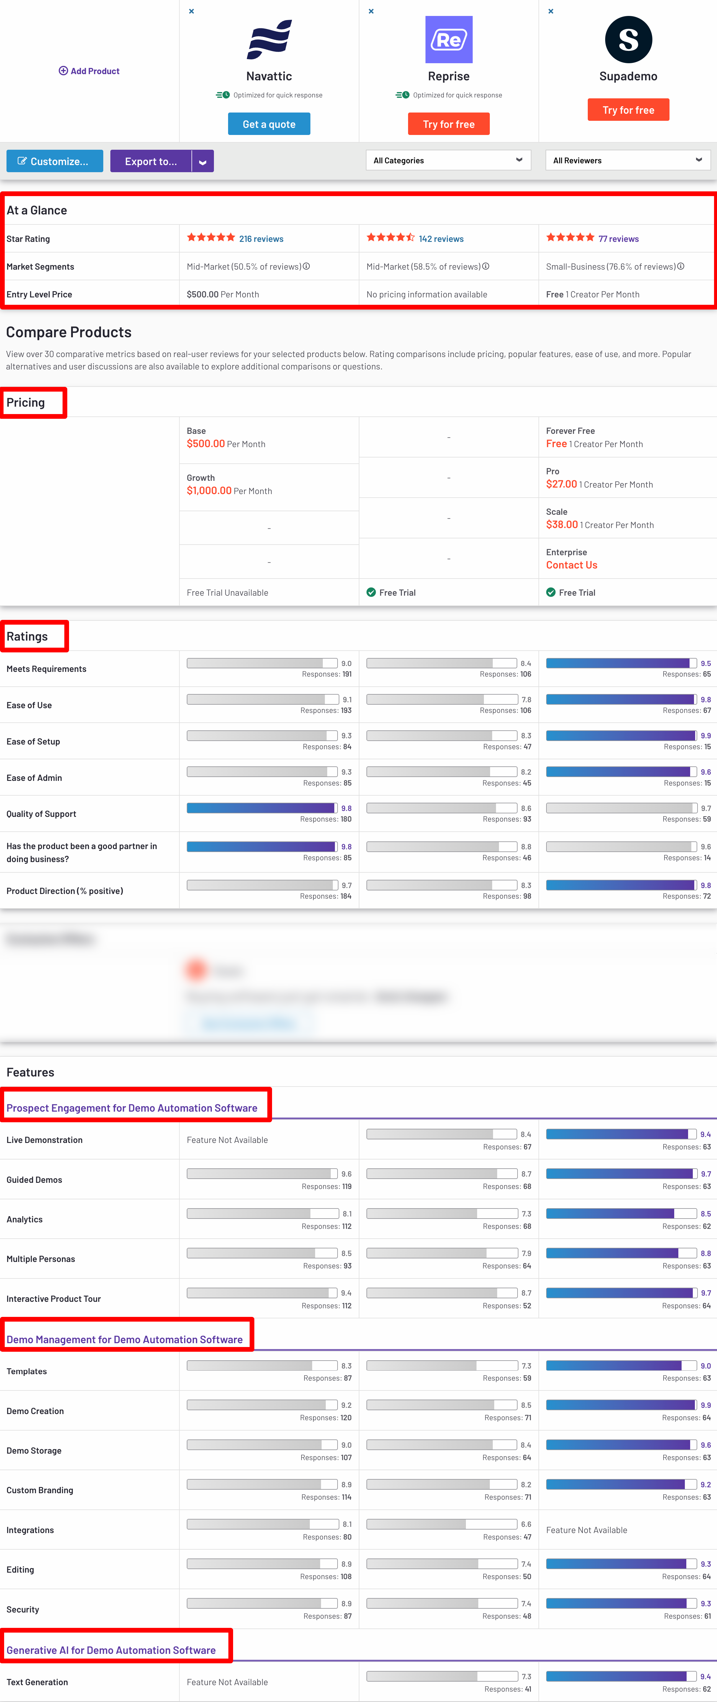Click Supademo's Feature Not Available for Integrations
This screenshot has height=1702, width=717.
click(x=586, y=1530)
